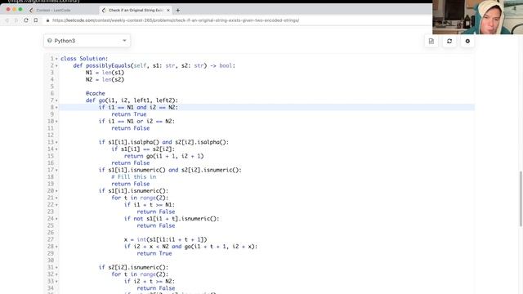Click 'N2 = len(s2)' on line 4
This screenshot has height=294, width=523.
pyautogui.click(x=105, y=80)
